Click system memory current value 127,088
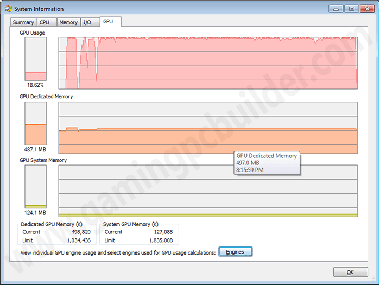The height and width of the screenshot is (285, 380). (x=163, y=232)
